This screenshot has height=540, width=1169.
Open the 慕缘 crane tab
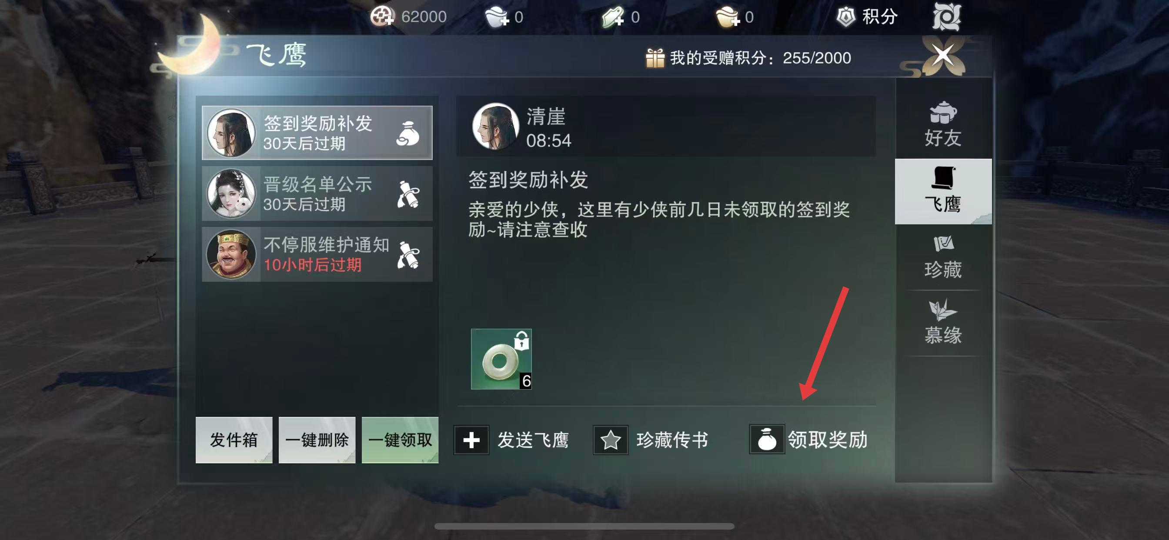pos(943,323)
